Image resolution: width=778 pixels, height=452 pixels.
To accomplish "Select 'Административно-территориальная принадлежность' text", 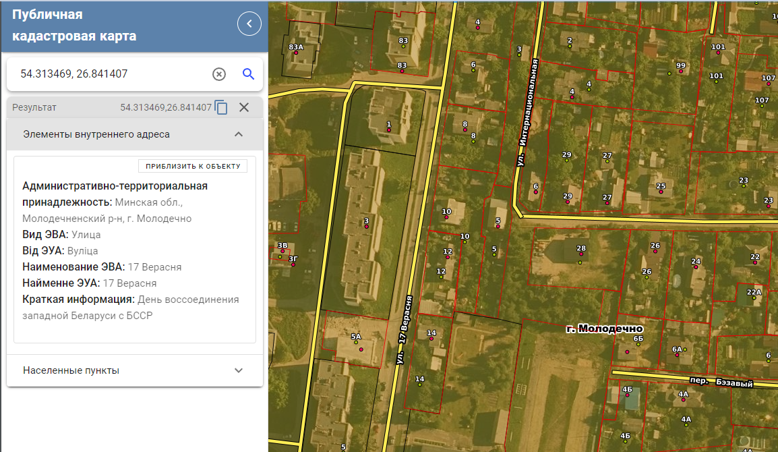I will pyautogui.click(x=115, y=202).
